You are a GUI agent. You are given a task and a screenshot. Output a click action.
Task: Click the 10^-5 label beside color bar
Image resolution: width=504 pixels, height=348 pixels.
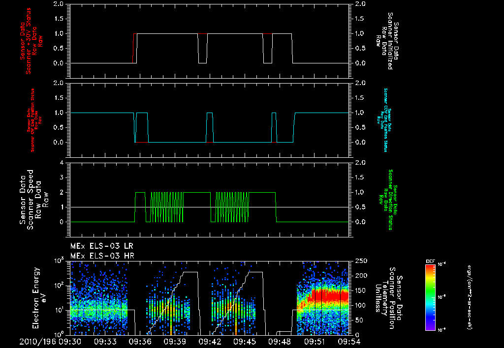click(x=442, y=297)
